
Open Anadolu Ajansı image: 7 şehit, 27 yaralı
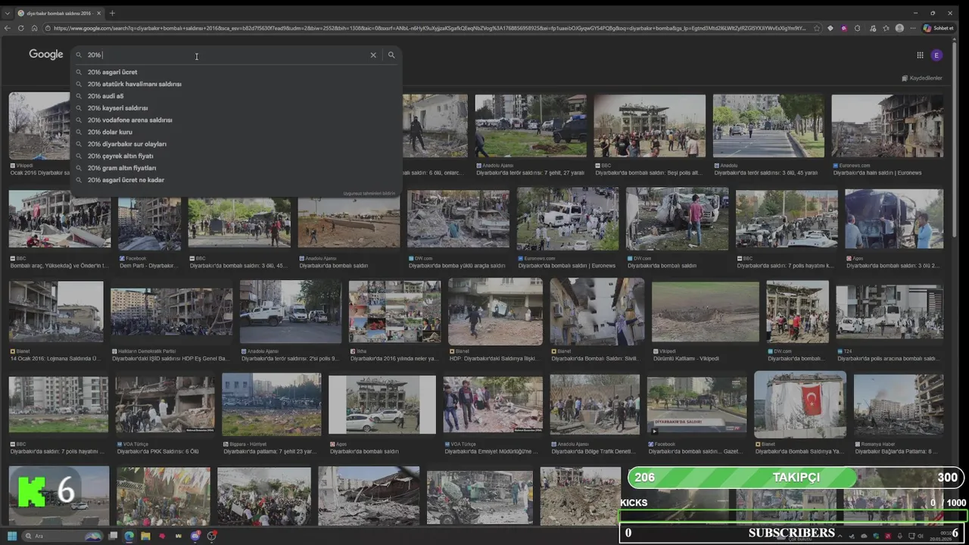coord(531,126)
